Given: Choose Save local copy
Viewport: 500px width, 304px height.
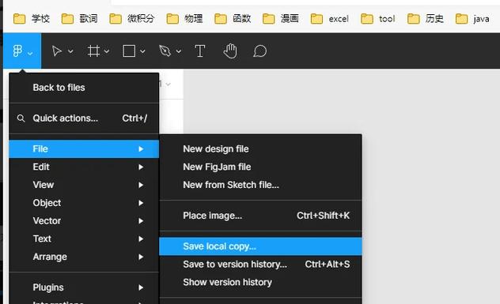Looking at the screenshot, I should 260,246.
